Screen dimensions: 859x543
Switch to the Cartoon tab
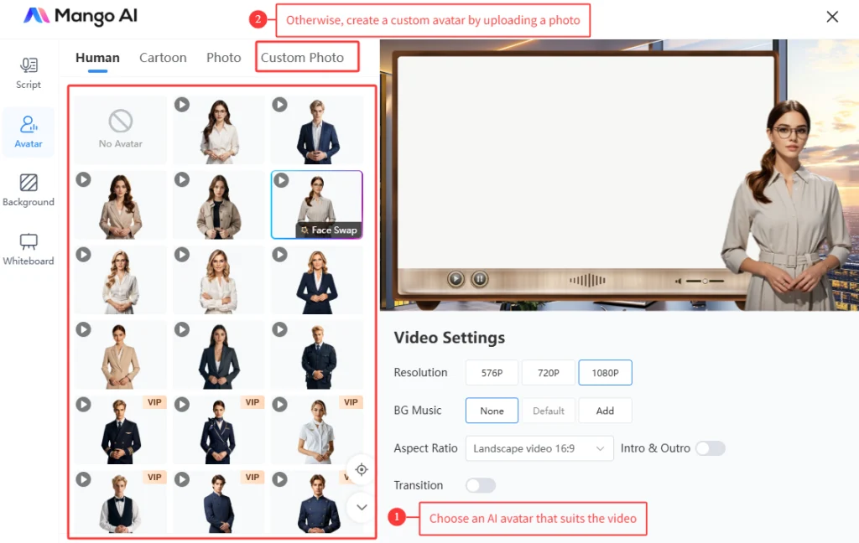[x=162, y=57]
